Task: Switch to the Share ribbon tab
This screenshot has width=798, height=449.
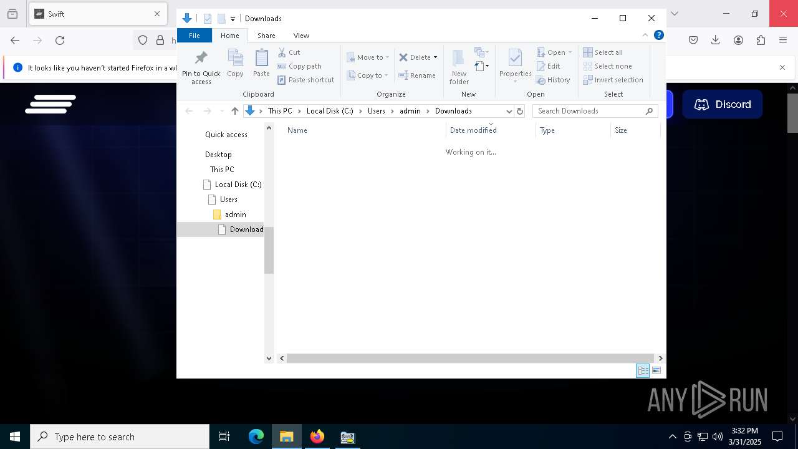Action: click(266, 36)
